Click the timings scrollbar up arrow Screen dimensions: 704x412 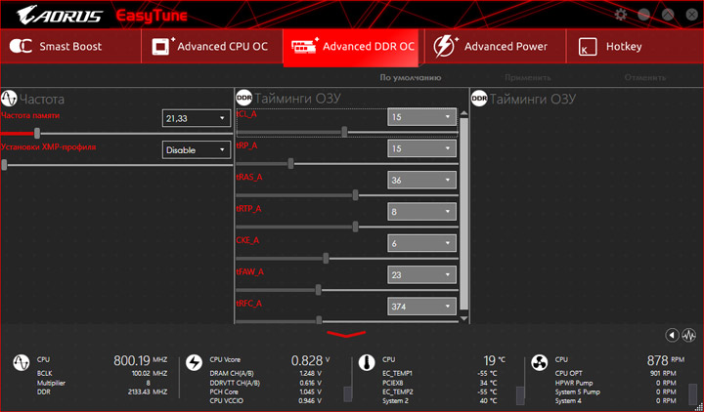(463, 113)
